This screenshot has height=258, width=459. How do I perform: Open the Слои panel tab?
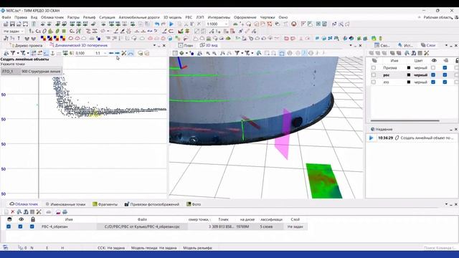coord(428,45)
